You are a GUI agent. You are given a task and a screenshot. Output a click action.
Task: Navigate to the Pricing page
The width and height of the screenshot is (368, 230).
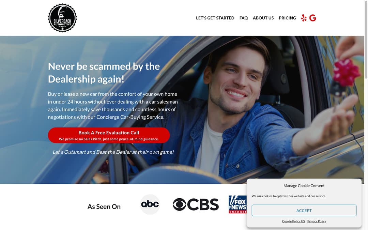pos(287,18)
